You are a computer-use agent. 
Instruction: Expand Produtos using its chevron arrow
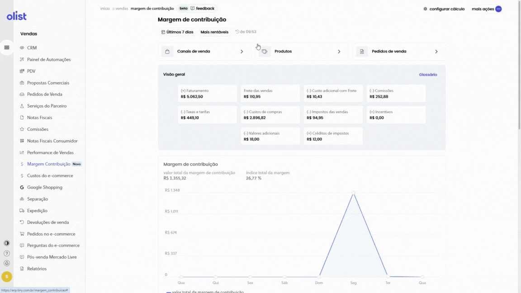coord(339,52)
